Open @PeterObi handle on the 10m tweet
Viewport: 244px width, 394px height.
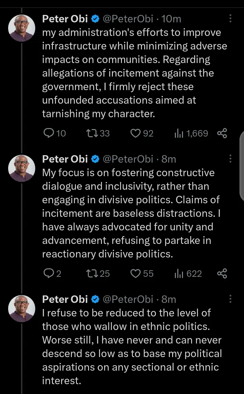pos(127,19)
